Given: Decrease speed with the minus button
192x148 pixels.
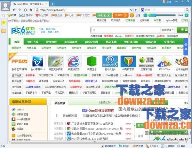Looking at the screenshot, I should click(x=145, y=15).
